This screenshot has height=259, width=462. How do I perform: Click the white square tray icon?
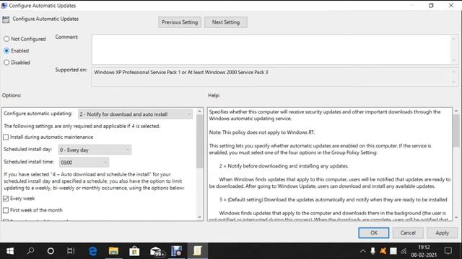(393, 251)
